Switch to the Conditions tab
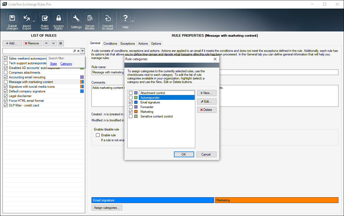Viewport: 344px width, 216px height. click(110, 44)
